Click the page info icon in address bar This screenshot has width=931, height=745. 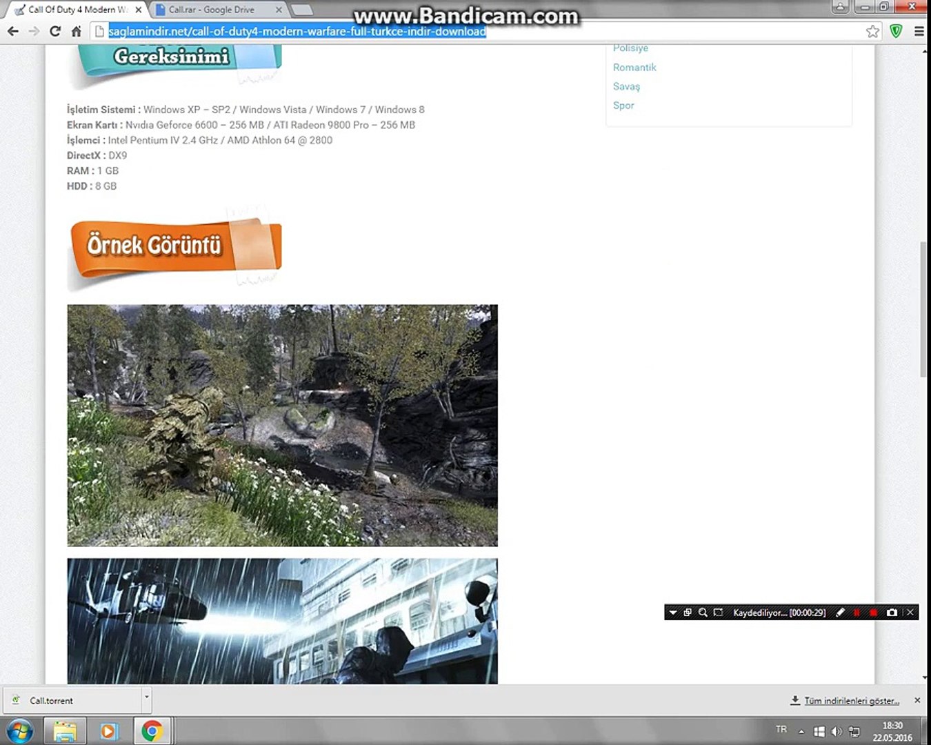(x=99, y=31)
